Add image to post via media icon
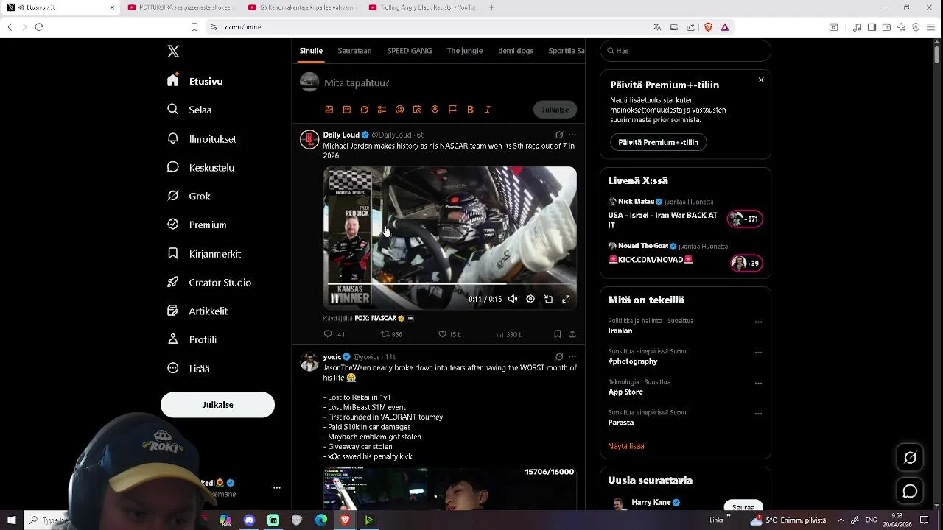Viewport: 943px width, 530px height. 329,110
